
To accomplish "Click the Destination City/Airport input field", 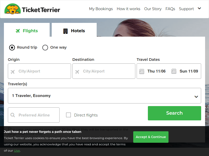I will pyautogui.click(x=104, y=71).
